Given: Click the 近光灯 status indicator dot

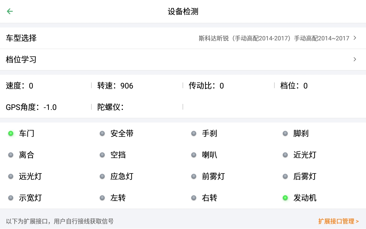Looking at the screenshot, I should (x=285, y=155).
